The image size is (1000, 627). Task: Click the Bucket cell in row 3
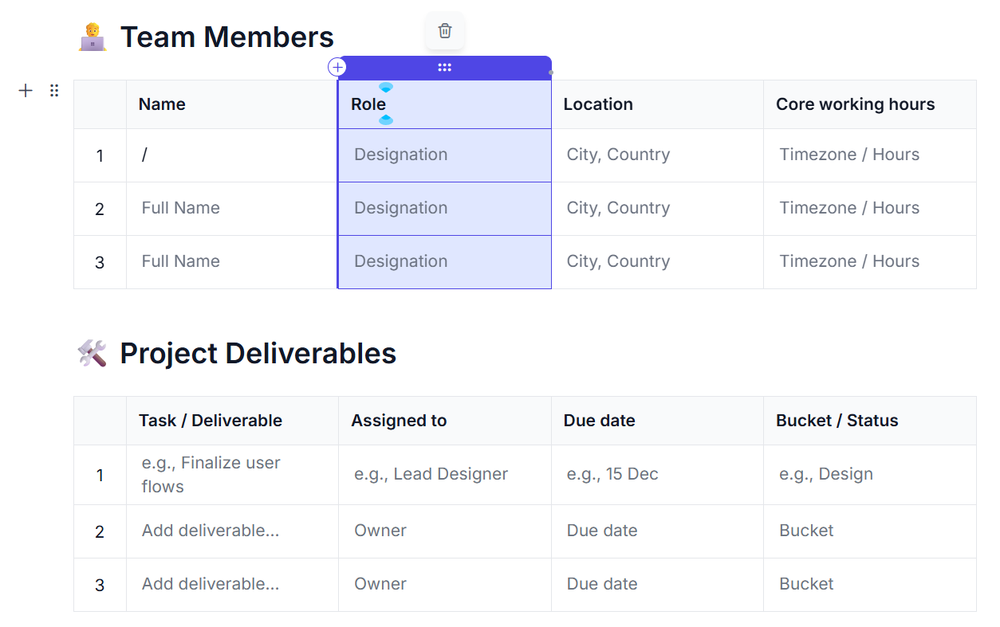pos(806,584)
